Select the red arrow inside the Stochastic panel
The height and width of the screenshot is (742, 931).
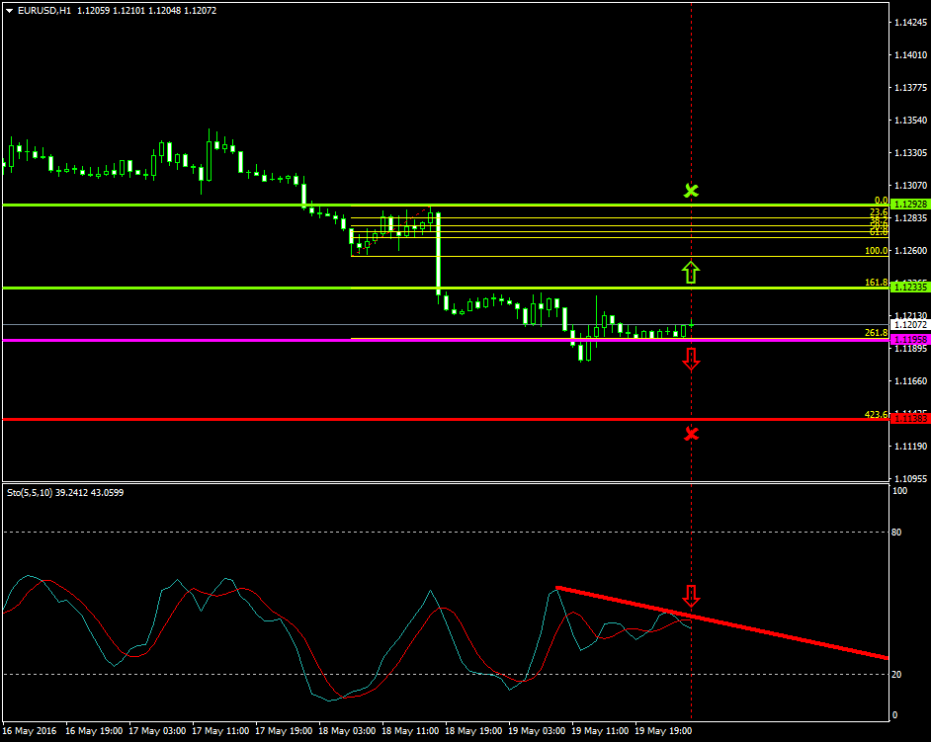(x=691, y=597)
